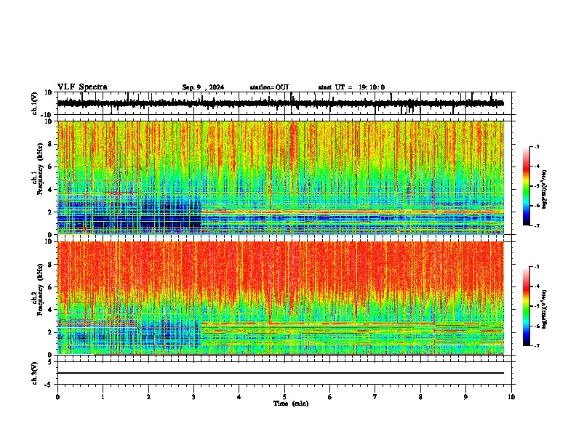576x445 pixels.
Task: Click tick label 5 on the time axis
Action: (284, 397)
